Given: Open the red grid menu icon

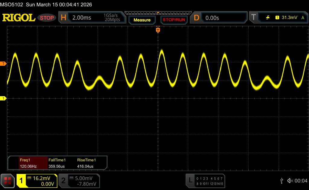Looking at the screenshot, I should point(8,181).
